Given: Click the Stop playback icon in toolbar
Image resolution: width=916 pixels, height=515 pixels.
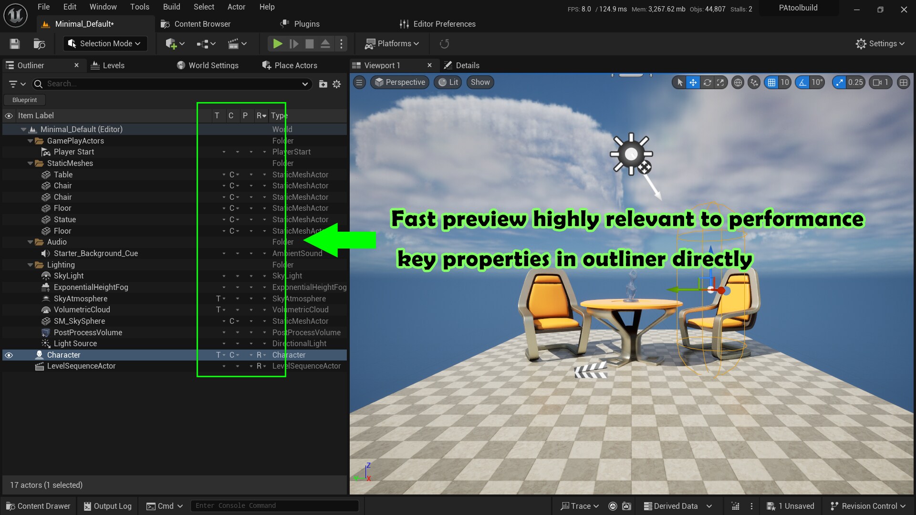Looking at the screenshot, I should 310,43.
